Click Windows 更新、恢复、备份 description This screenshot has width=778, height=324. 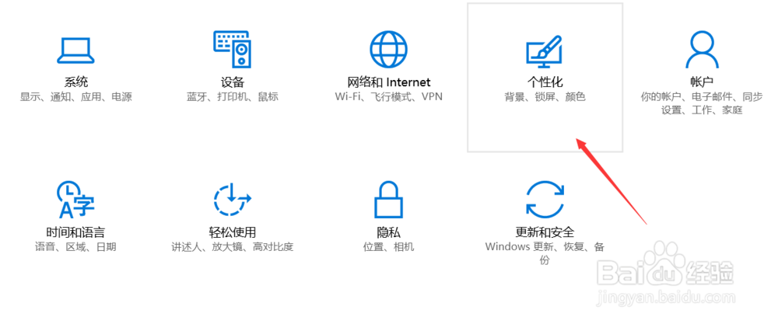(x=545, y=253)
